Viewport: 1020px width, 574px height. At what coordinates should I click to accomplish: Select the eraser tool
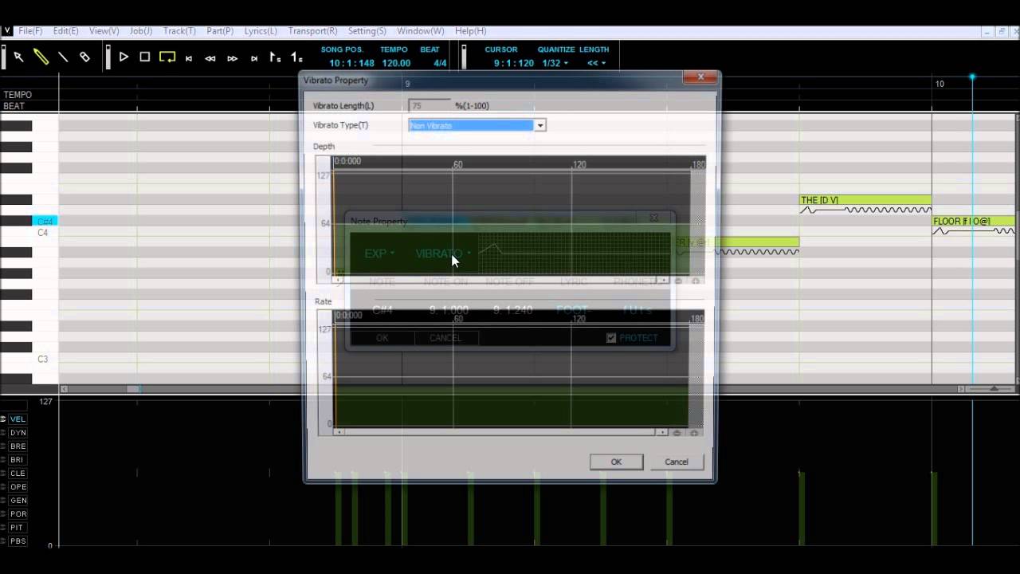(84, 57)
